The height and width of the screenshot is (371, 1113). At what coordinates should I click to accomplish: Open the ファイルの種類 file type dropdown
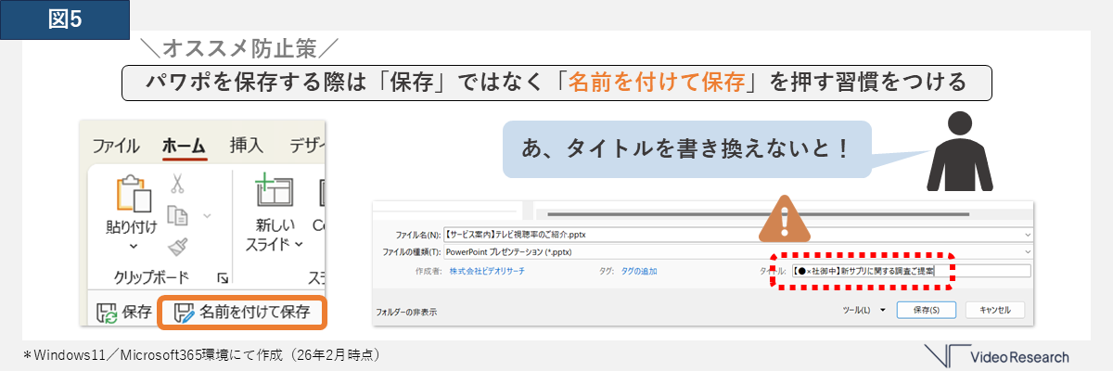pos(1028,251)
